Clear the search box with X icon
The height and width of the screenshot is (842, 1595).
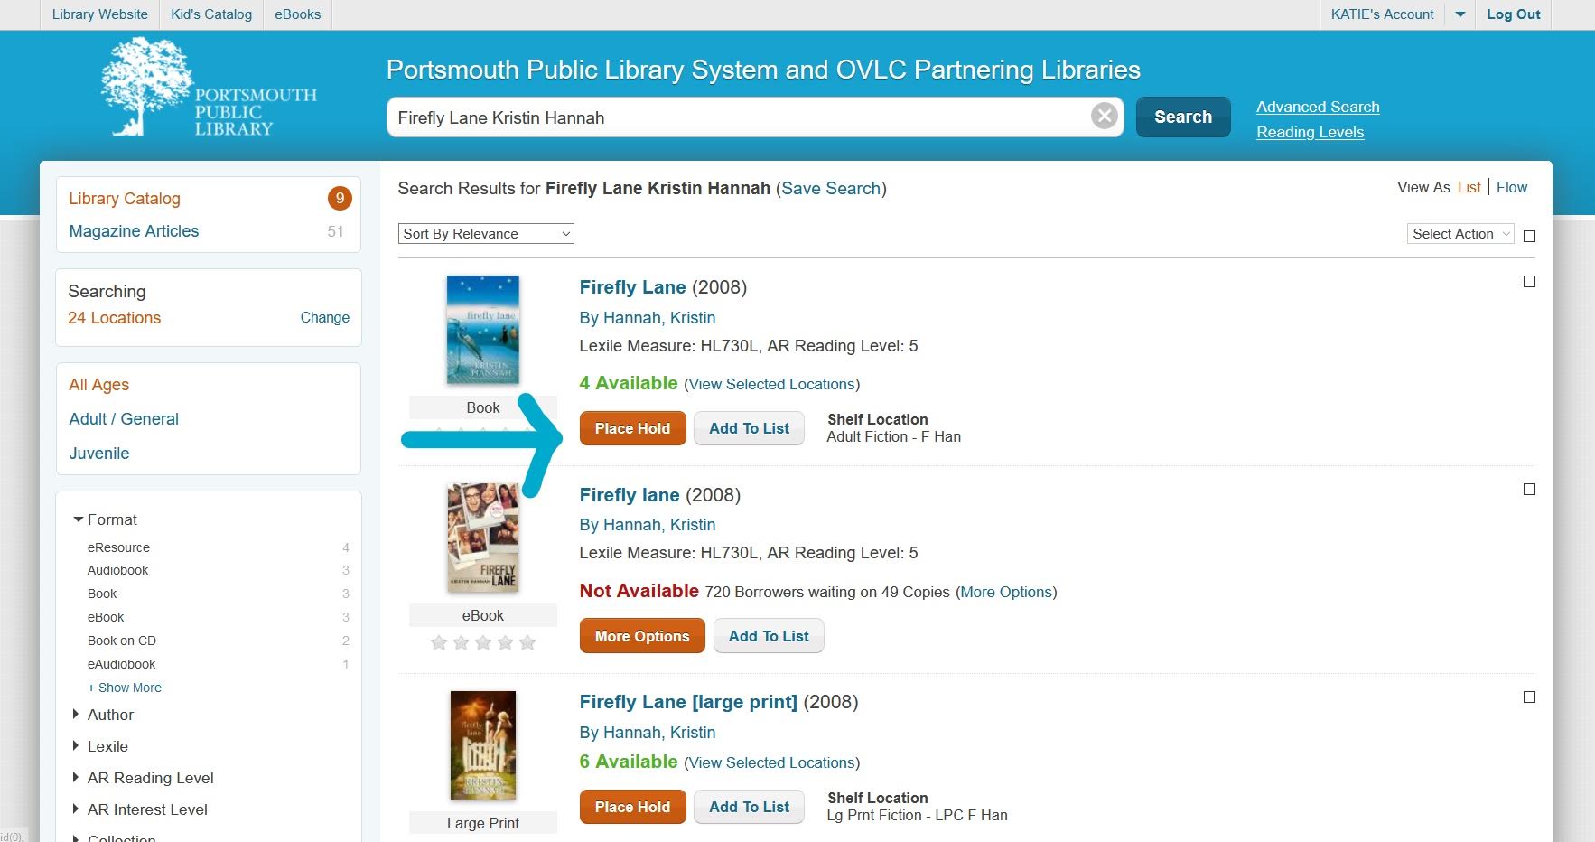point(1104,117)
